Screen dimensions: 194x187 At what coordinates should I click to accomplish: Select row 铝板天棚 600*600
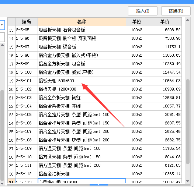coord(94,81)
